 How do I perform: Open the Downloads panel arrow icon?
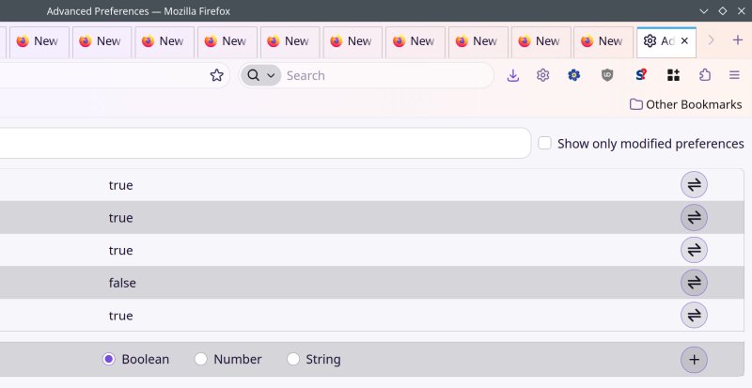click(512, 75)
